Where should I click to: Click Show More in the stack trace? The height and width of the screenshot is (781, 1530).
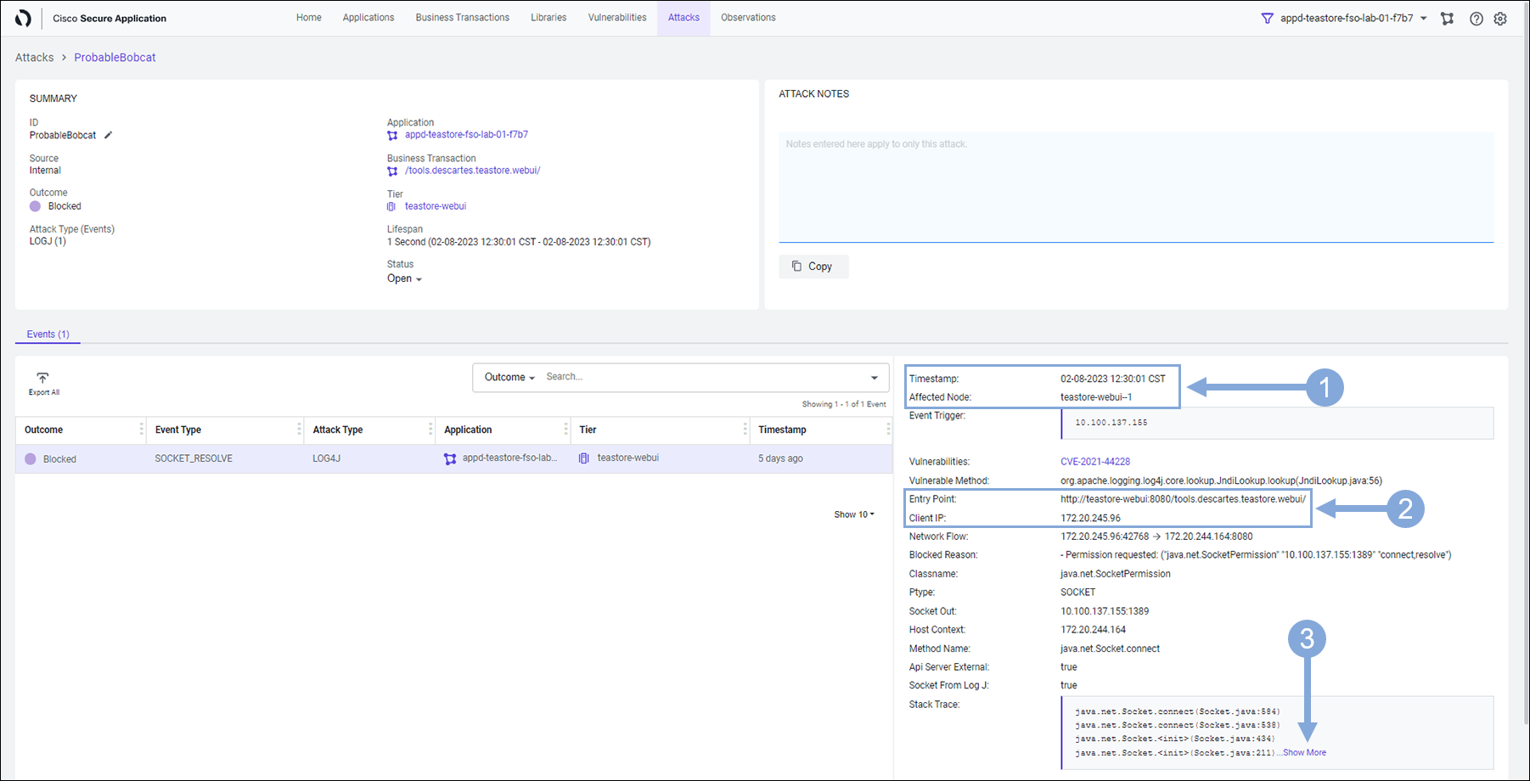(1304, 753)
